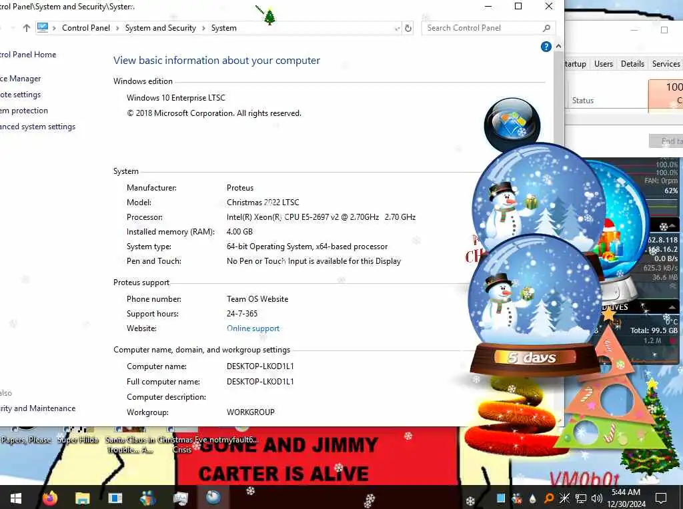The image size is (683, 509).
Task: Open the volume speaker tray icon
Action: pyautogui.click(x=597, y=498)
